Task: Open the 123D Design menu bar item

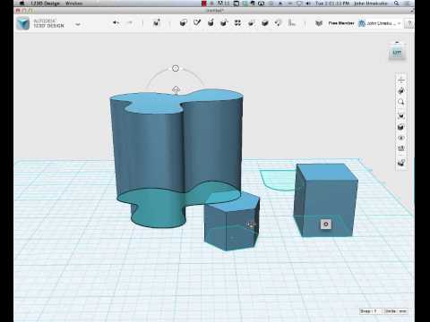Action: [45, 4]
